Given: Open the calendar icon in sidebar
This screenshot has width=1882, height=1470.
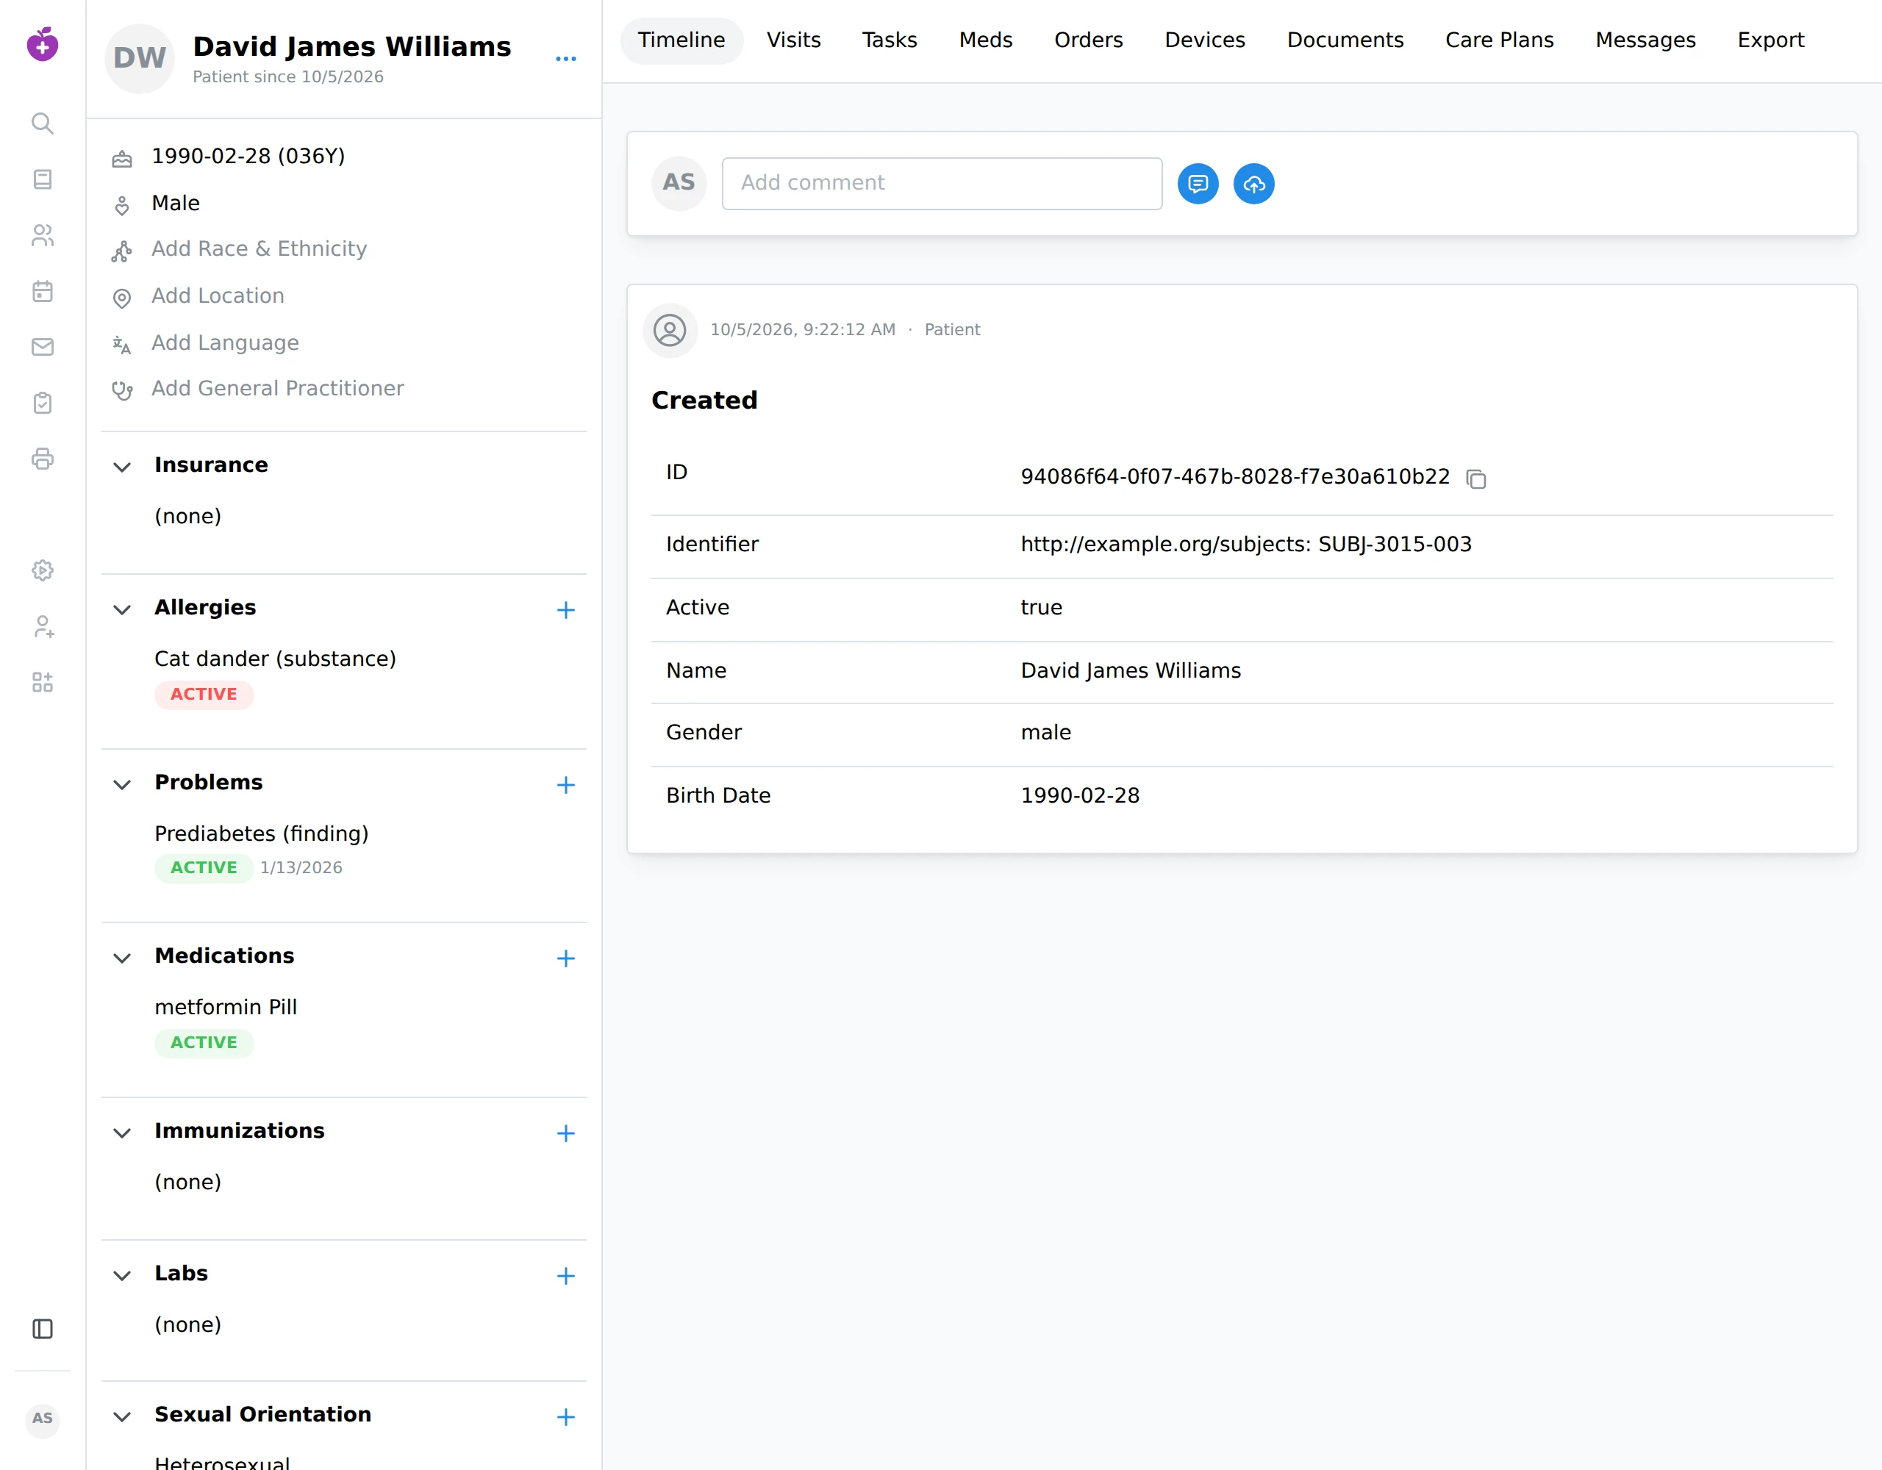Looking at the screenshot, I should 42,291.
